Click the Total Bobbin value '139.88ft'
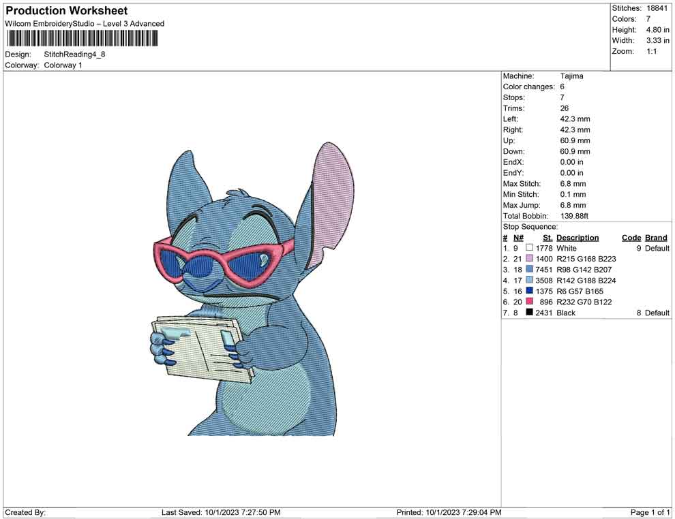Screen dimensions: 675x519 pyautogui.click(x=574, y=216)
